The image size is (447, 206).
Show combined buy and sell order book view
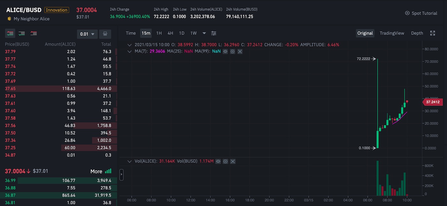pos(10,33)
